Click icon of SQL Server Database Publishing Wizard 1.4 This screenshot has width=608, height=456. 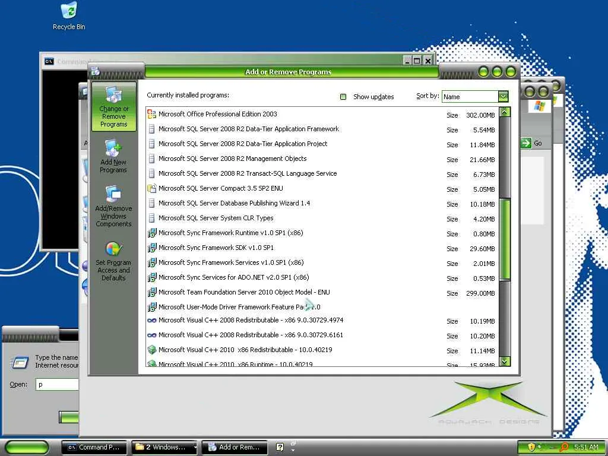(x=152, y=203)
